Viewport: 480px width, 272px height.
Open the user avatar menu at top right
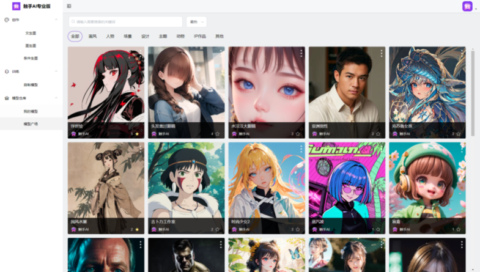pyautogui.click(x=467, y=6)
